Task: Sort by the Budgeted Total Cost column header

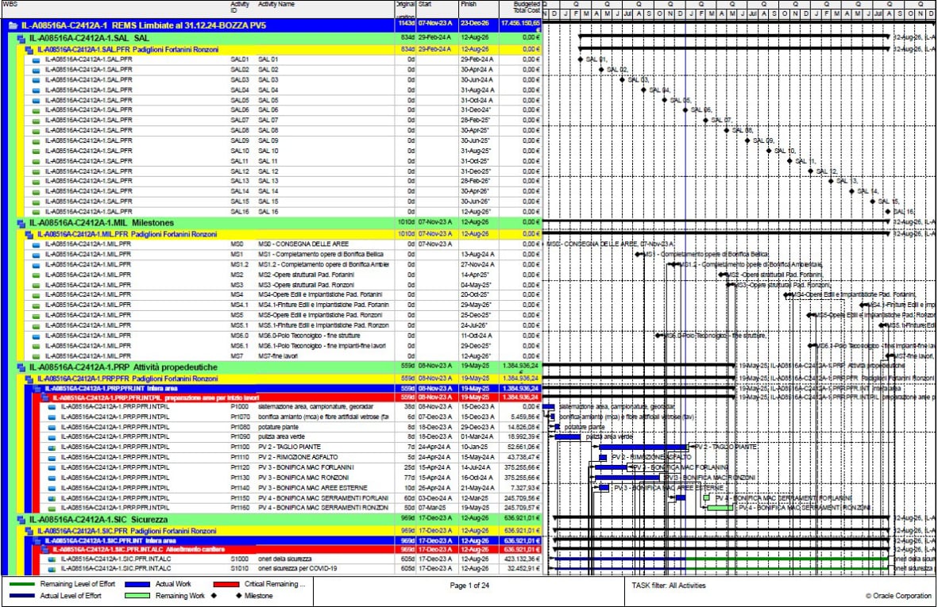Action: point(520,9)
